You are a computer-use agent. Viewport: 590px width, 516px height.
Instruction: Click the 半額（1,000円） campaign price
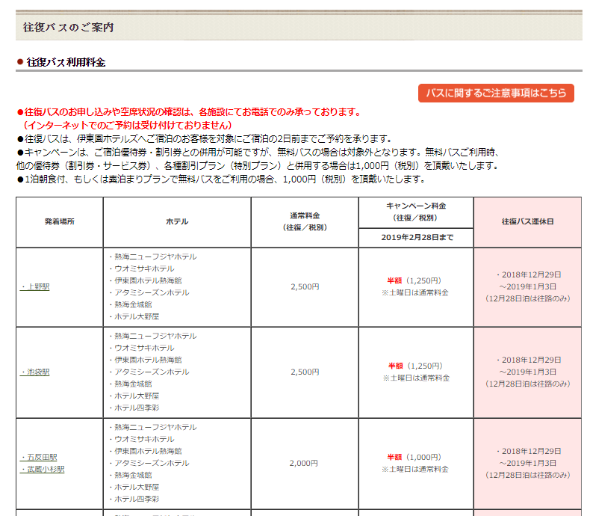[x=414, y=457]
